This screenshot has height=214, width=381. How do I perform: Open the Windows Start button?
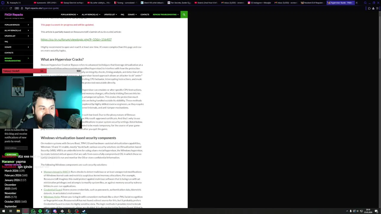pyautogui.click(x=3, y=211)
